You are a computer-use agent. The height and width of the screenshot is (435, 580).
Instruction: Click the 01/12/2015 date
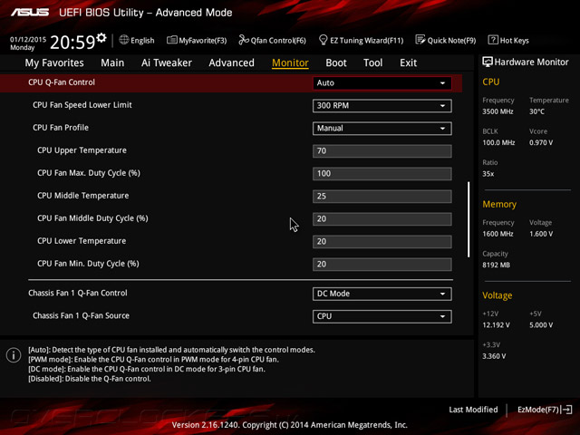(28, 39)
